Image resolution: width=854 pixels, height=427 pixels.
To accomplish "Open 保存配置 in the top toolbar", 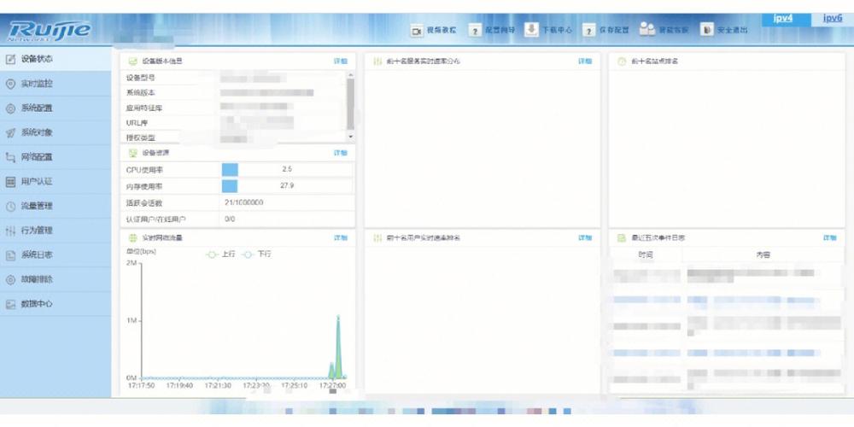I will 605,31.
